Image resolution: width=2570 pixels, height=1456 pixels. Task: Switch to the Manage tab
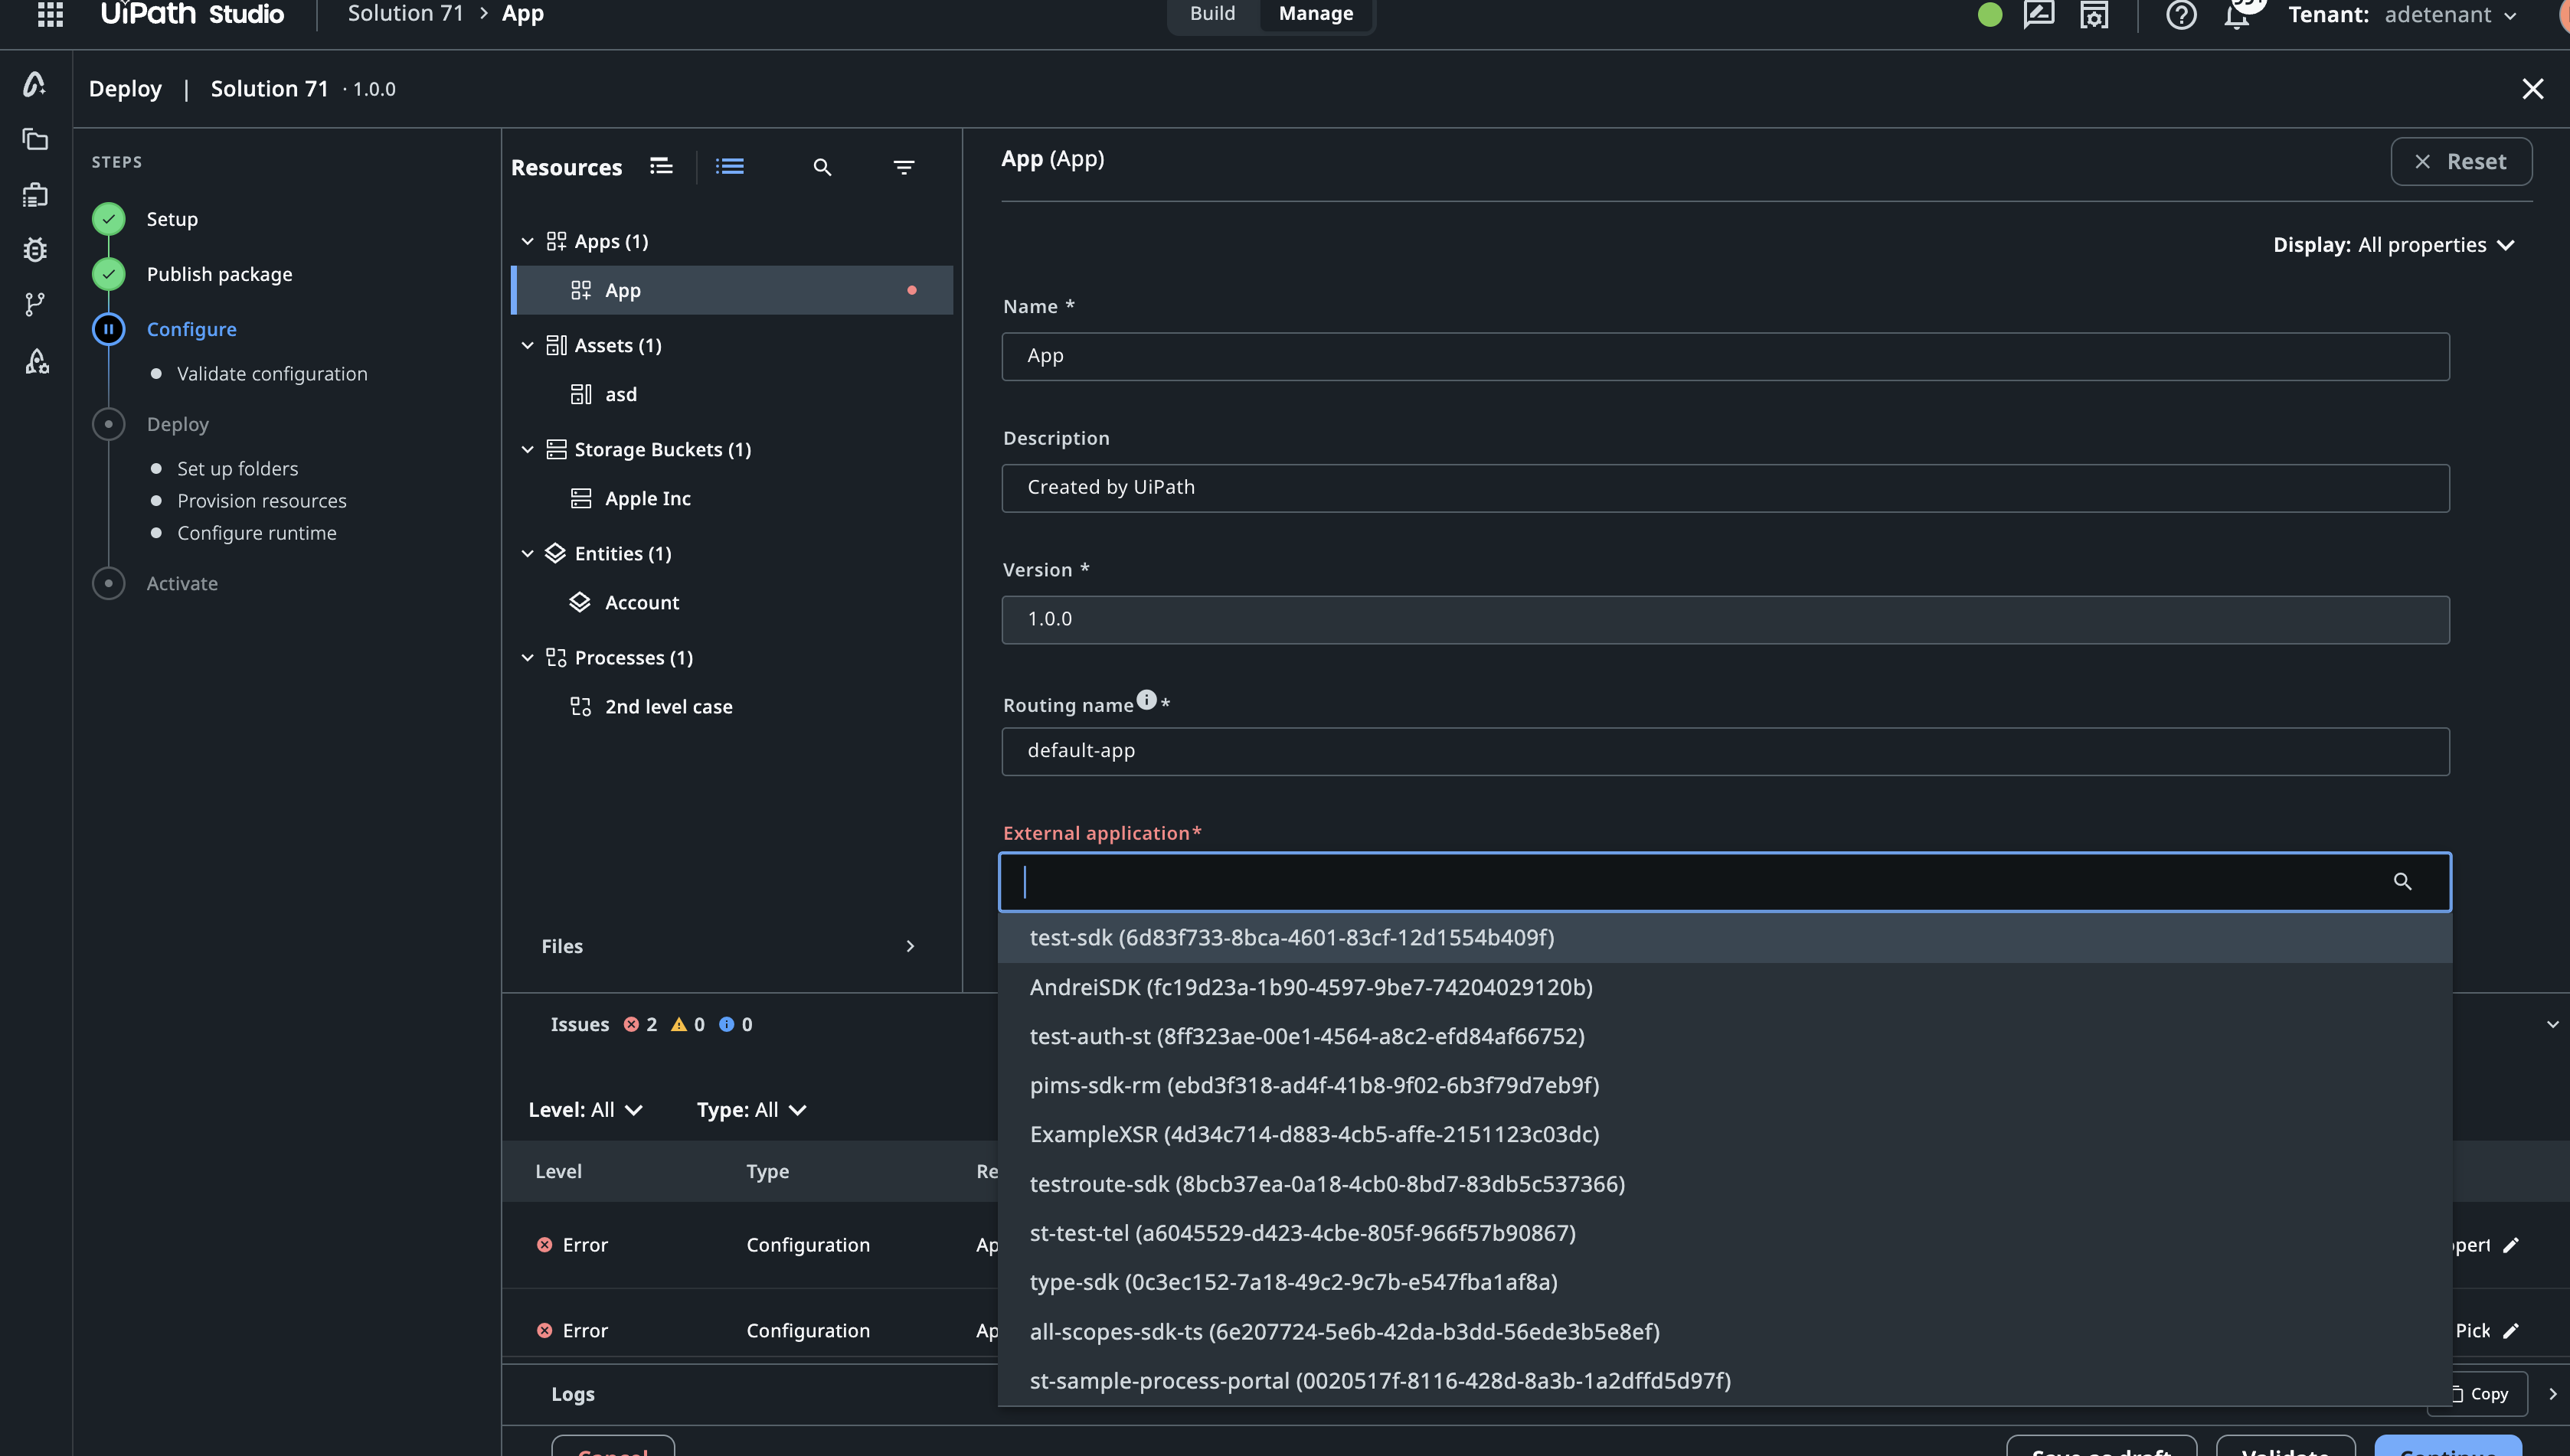[x=1316, y=14]
